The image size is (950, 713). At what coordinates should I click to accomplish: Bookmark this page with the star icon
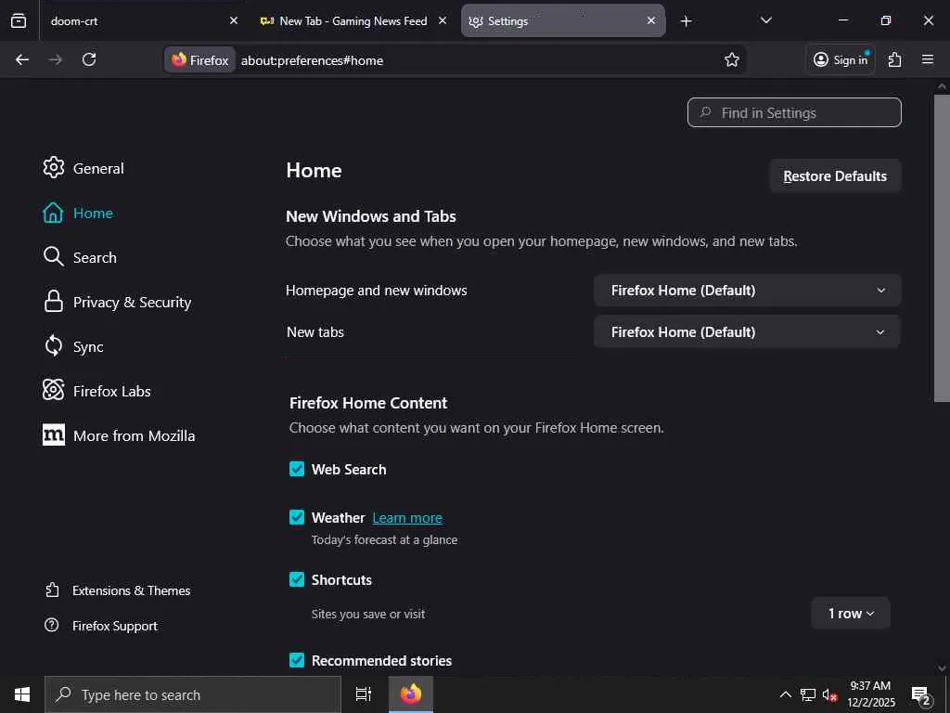pos(732,59)
